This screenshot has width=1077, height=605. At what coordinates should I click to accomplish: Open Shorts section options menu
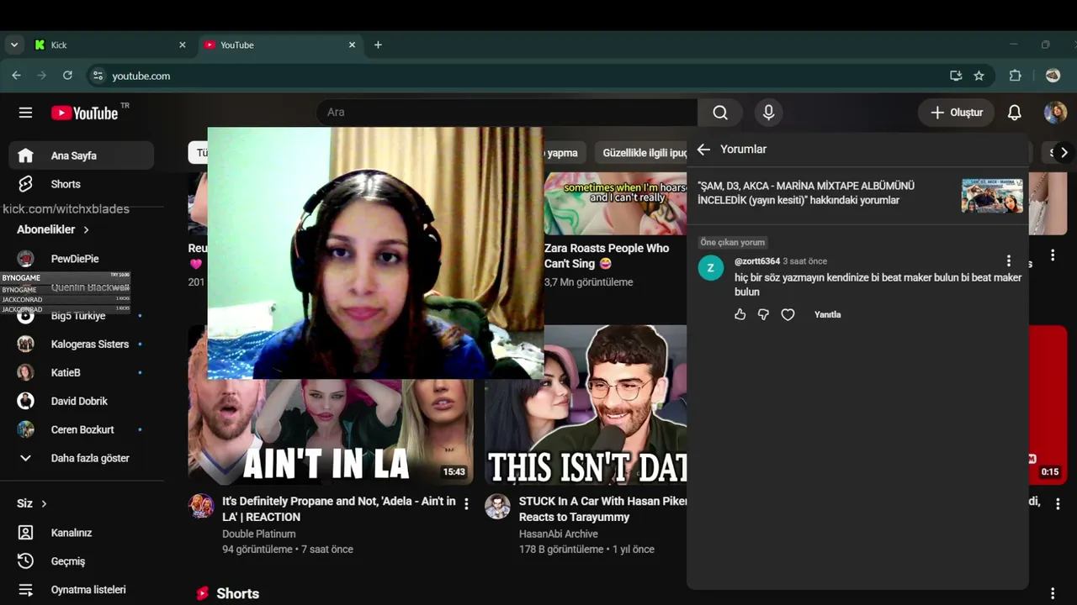point(1053,594)
